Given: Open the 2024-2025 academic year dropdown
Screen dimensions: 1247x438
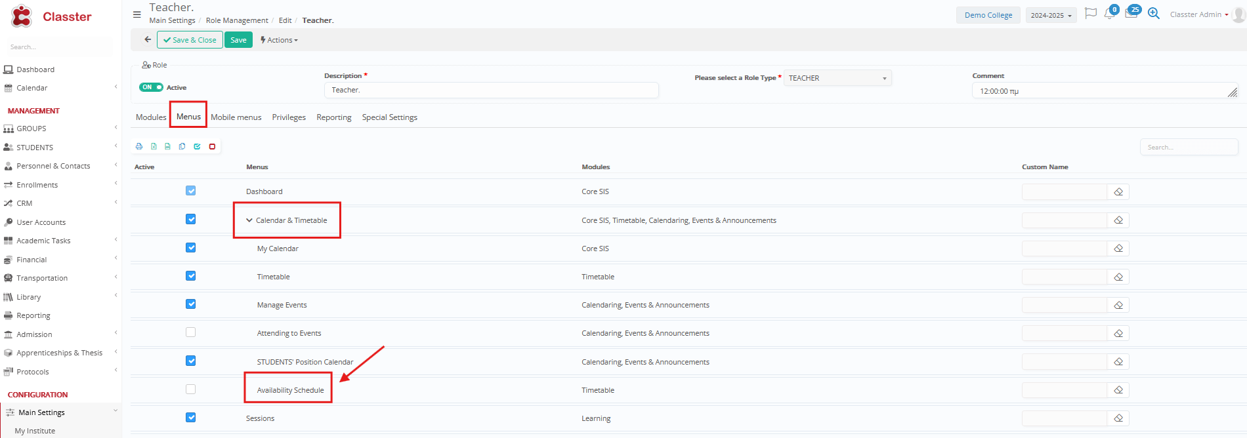Looking at the screenshot, I should coord(1051,15).
